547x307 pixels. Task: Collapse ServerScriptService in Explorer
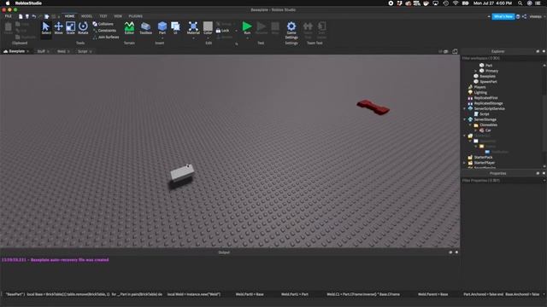tap(465, 108)
